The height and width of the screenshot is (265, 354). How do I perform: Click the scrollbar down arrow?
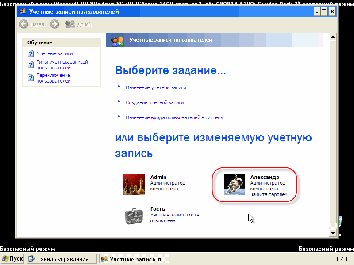click(333, 233)
